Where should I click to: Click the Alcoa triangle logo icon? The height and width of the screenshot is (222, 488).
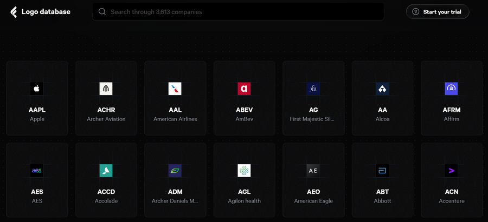382,89
